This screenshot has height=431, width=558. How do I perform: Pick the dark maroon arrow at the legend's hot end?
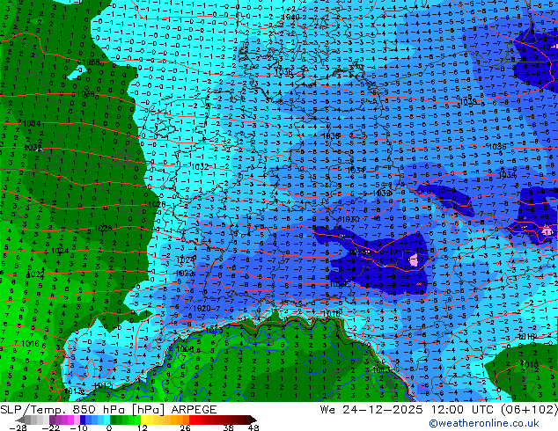[253, 420]
